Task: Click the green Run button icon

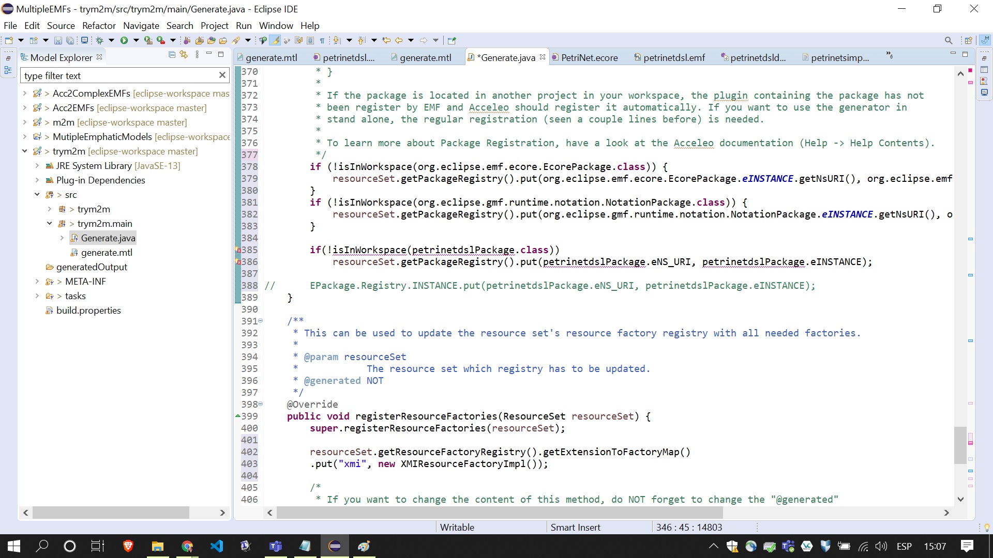Action: (124, 40)
